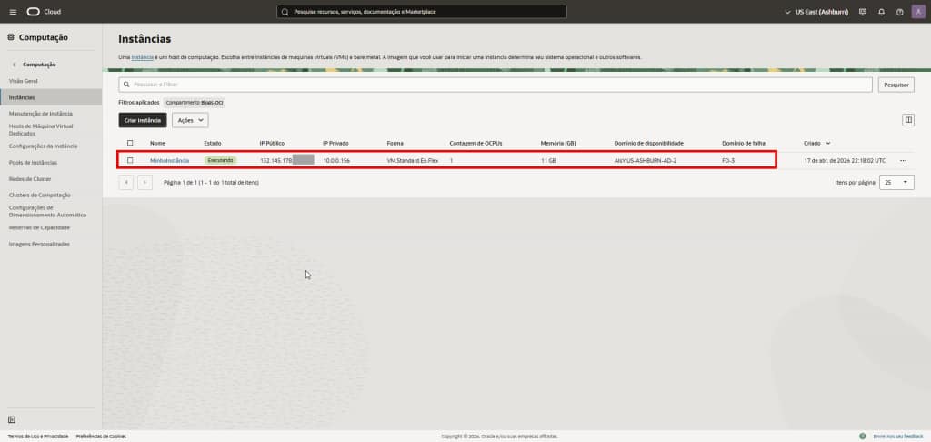The image size is (931, 442).
Task: Open Configurações de Dimensionamento Automático
Action: tap(47, 212)
